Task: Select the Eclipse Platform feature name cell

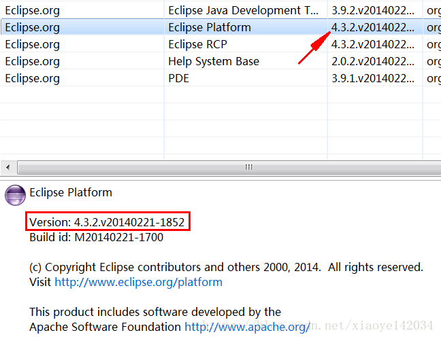Action: pos(210,27)
